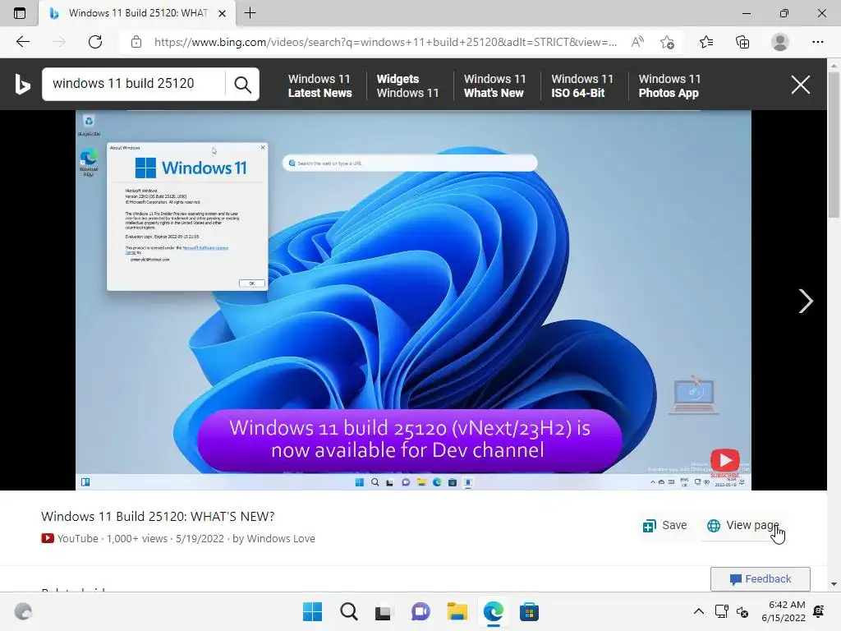Refresh the current page

click(x=95, y=42)
